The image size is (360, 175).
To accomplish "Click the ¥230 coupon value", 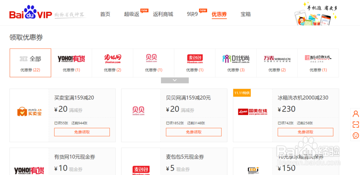I will [x=287, y=109].
